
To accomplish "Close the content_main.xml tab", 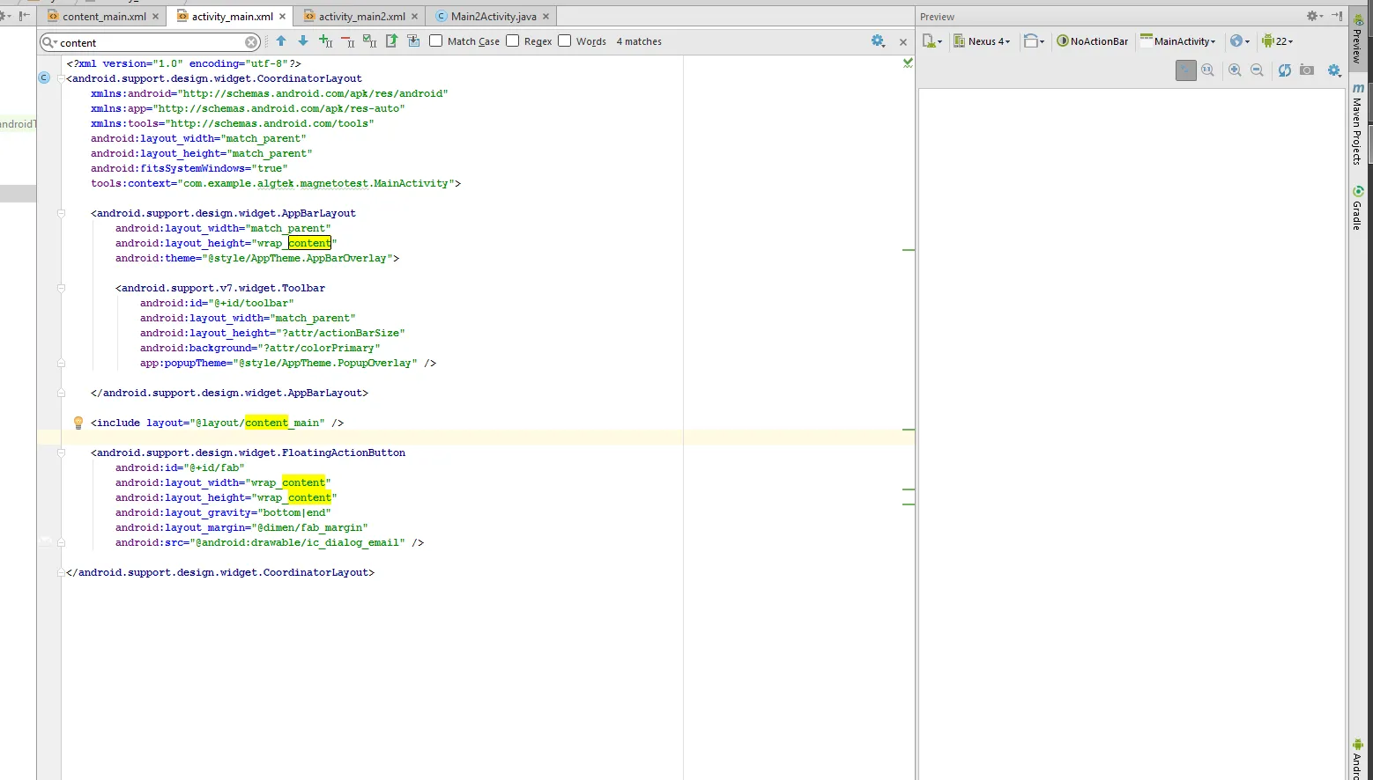I will click(x=156, y=17).
